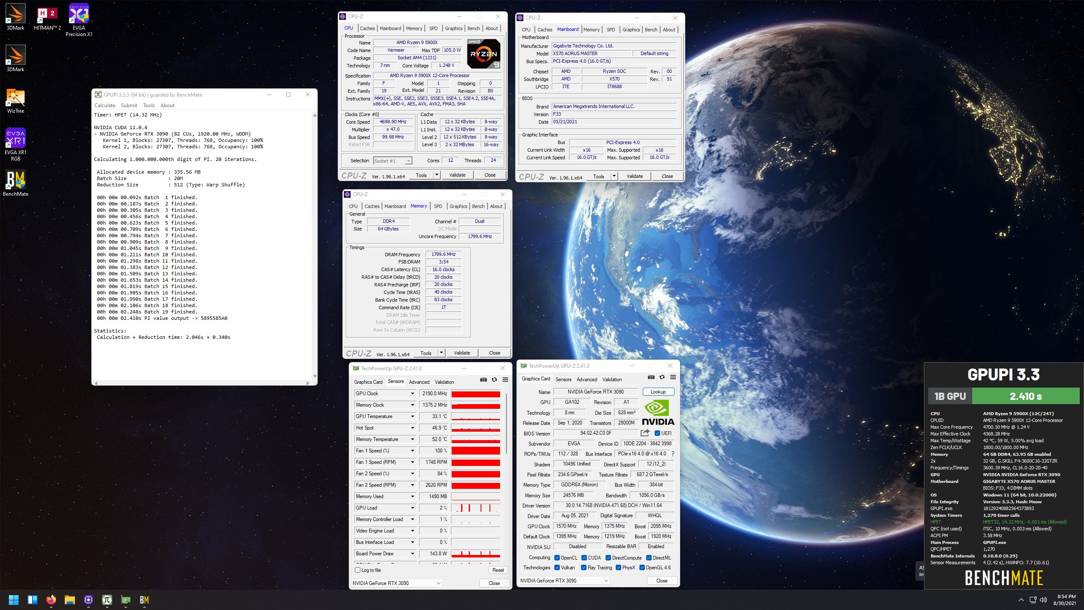Open the Submit menu in GPUPI

[129, 105]
